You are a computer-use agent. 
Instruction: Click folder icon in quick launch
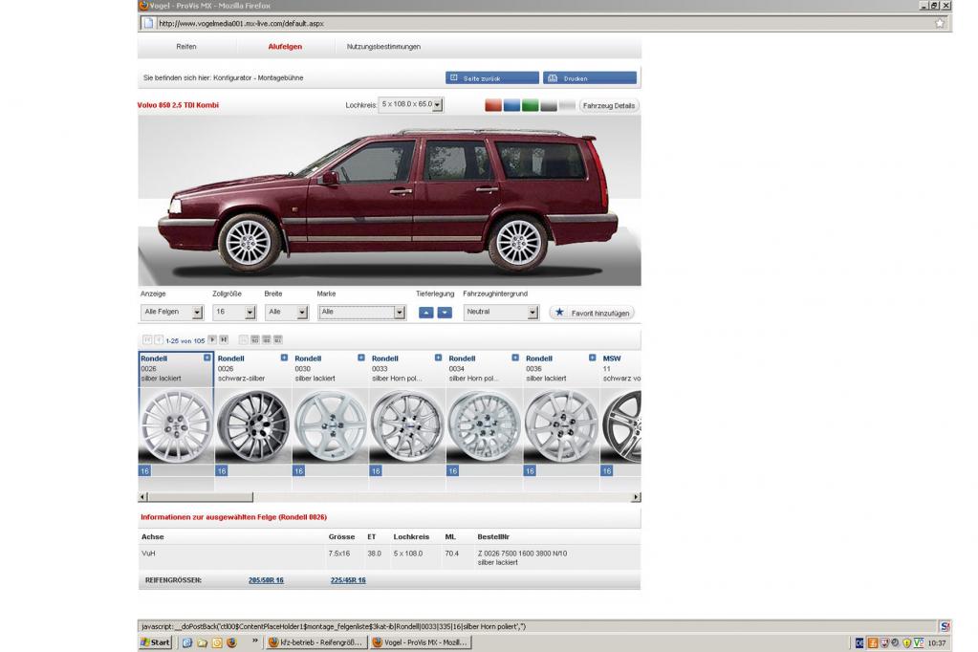tap(202, 642)
